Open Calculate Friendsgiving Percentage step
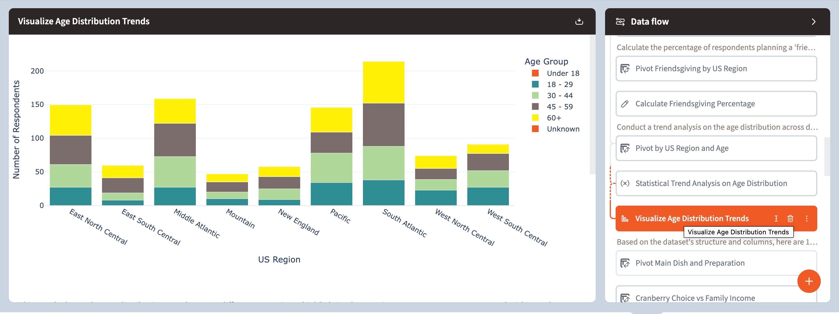The width and height of the screenshot is (839, 314). 716,104
